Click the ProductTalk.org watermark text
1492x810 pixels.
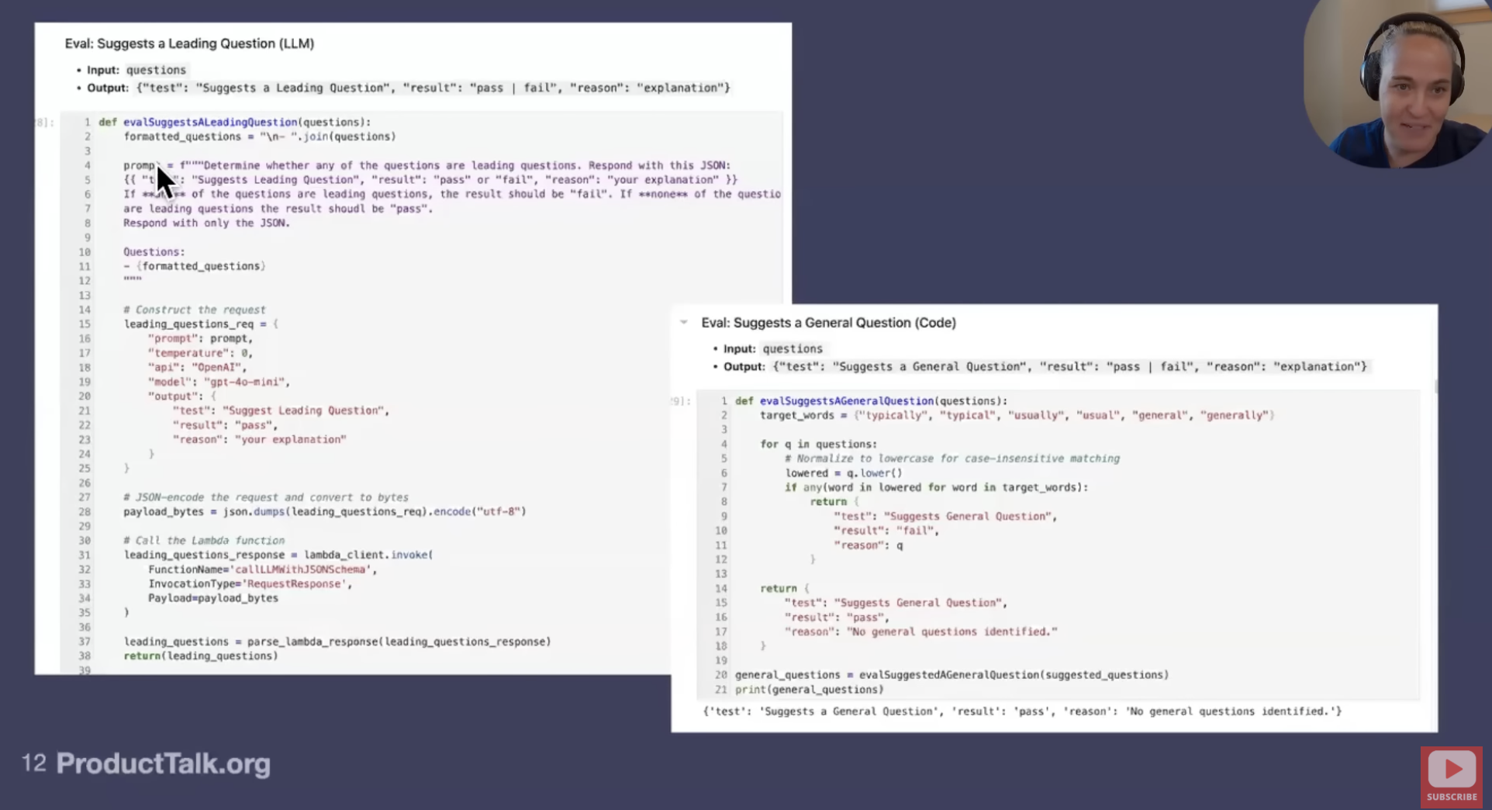click(163, 763)
